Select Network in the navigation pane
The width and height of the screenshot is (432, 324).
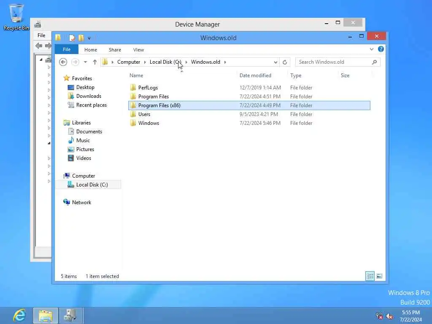click(81, 202)
